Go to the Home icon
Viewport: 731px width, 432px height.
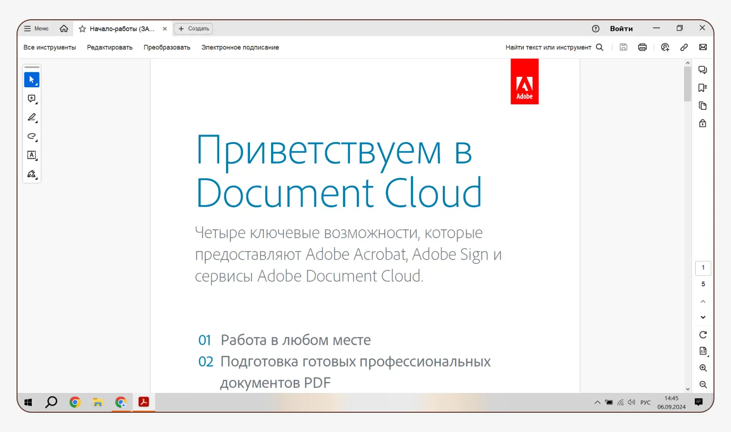[x=64, y=28]
